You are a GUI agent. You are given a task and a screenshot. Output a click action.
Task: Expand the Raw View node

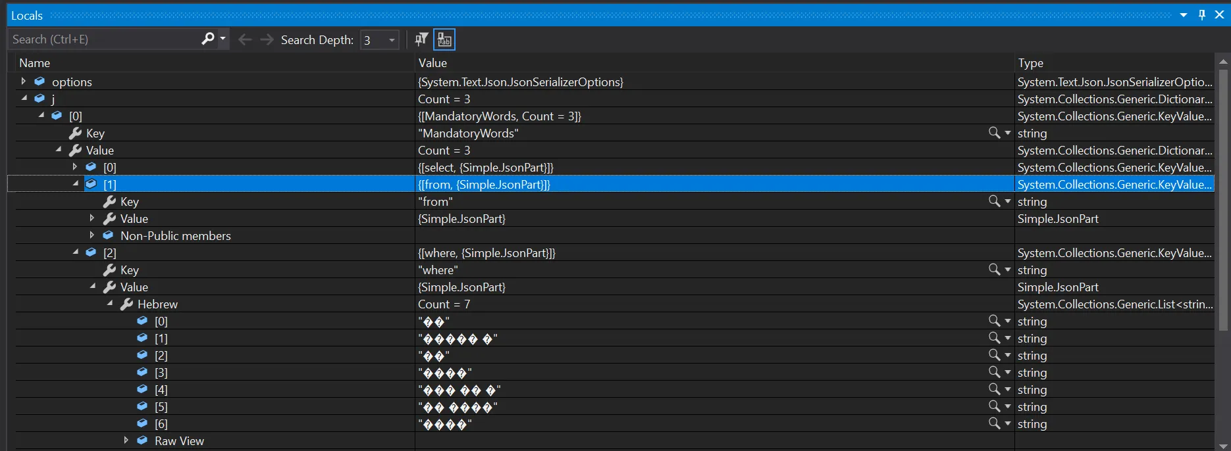click(x=126, y=440)
